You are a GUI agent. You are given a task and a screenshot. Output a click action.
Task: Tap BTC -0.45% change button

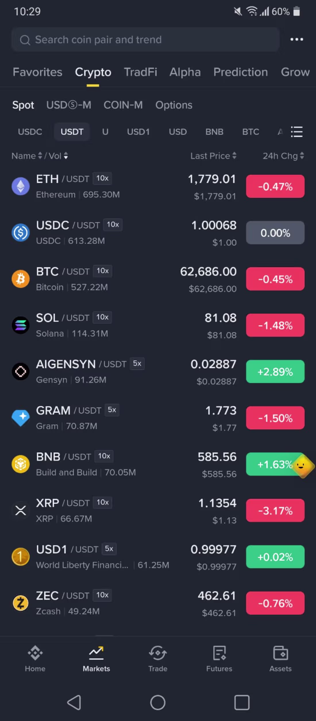275,279
